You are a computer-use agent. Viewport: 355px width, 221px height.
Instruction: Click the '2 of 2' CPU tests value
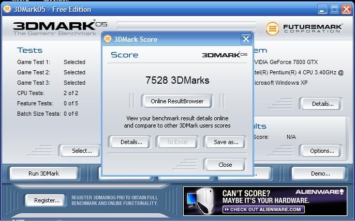coord(71,93)
